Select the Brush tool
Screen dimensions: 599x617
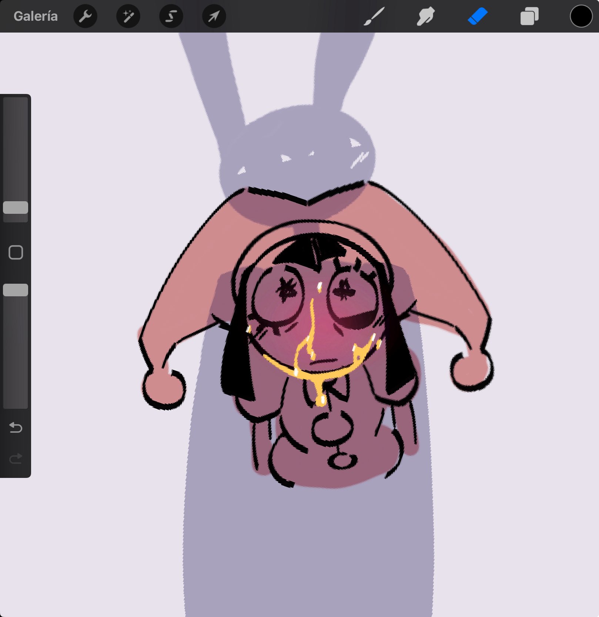(x=374, y=16)
